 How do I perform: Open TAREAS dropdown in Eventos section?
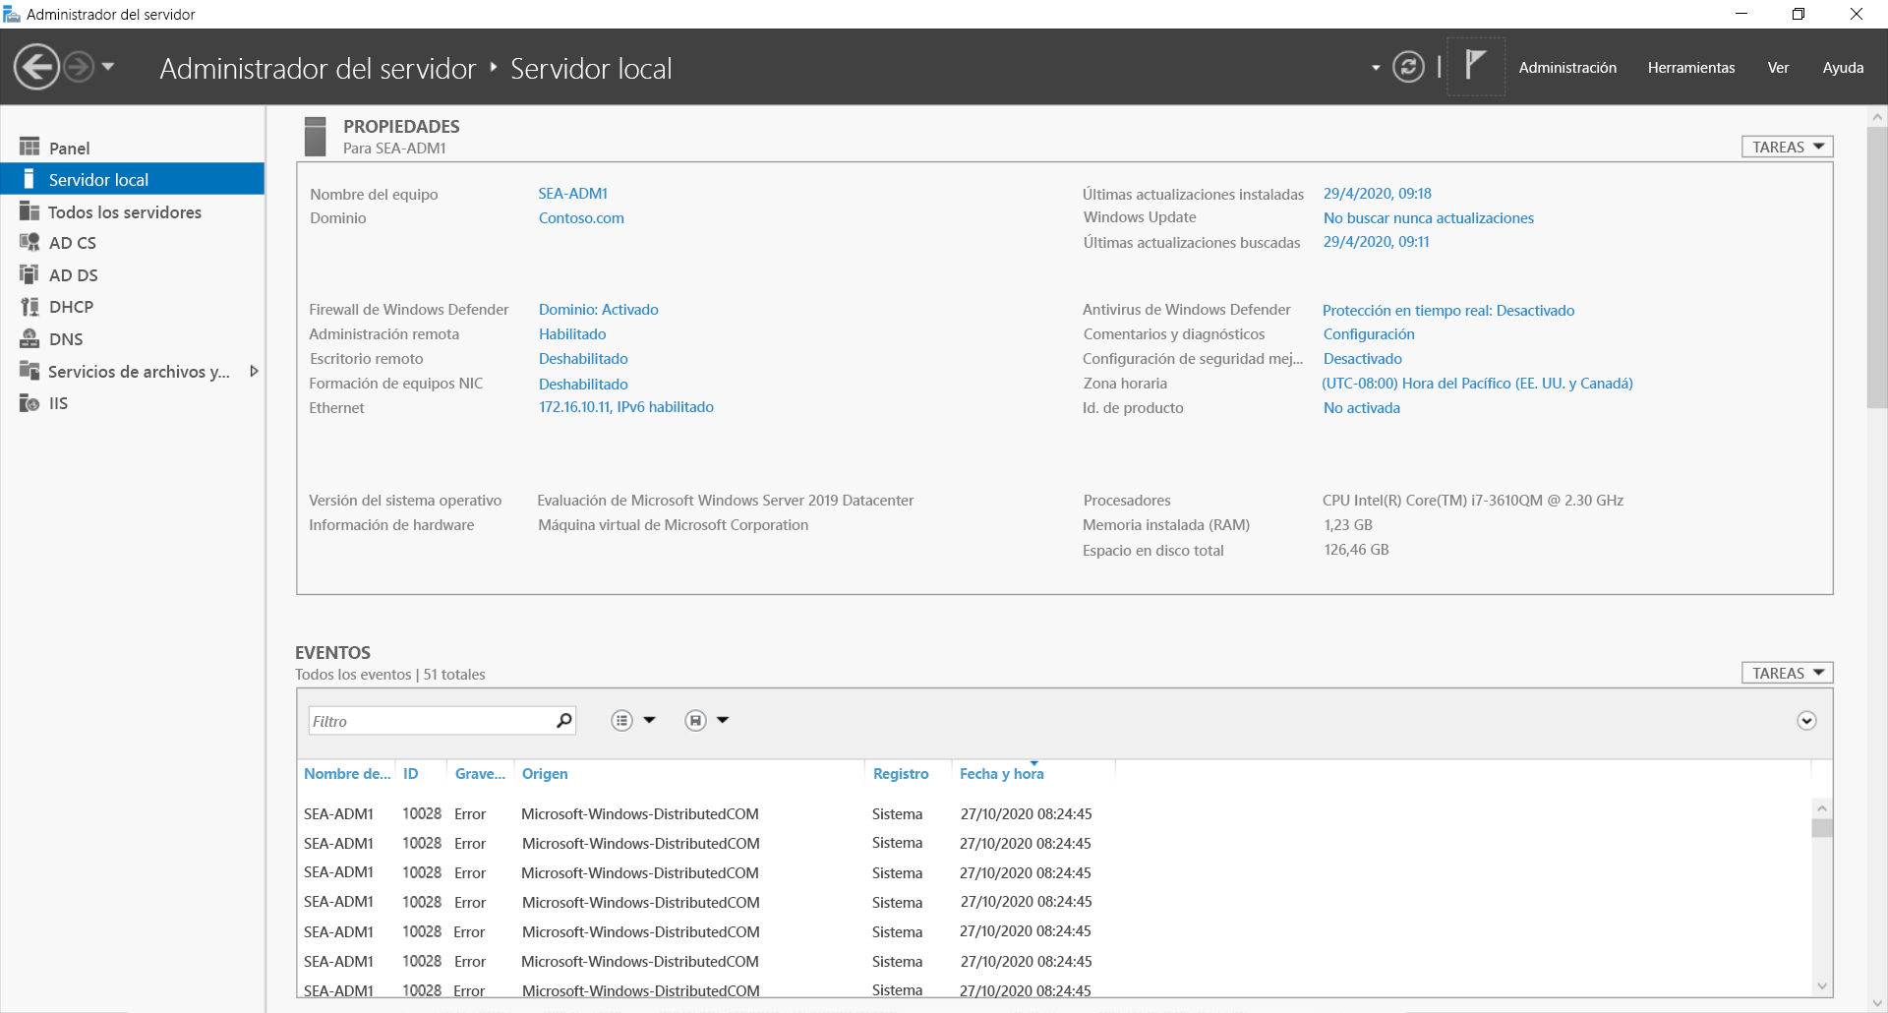pyautogui.click(x=1787, y=673)
